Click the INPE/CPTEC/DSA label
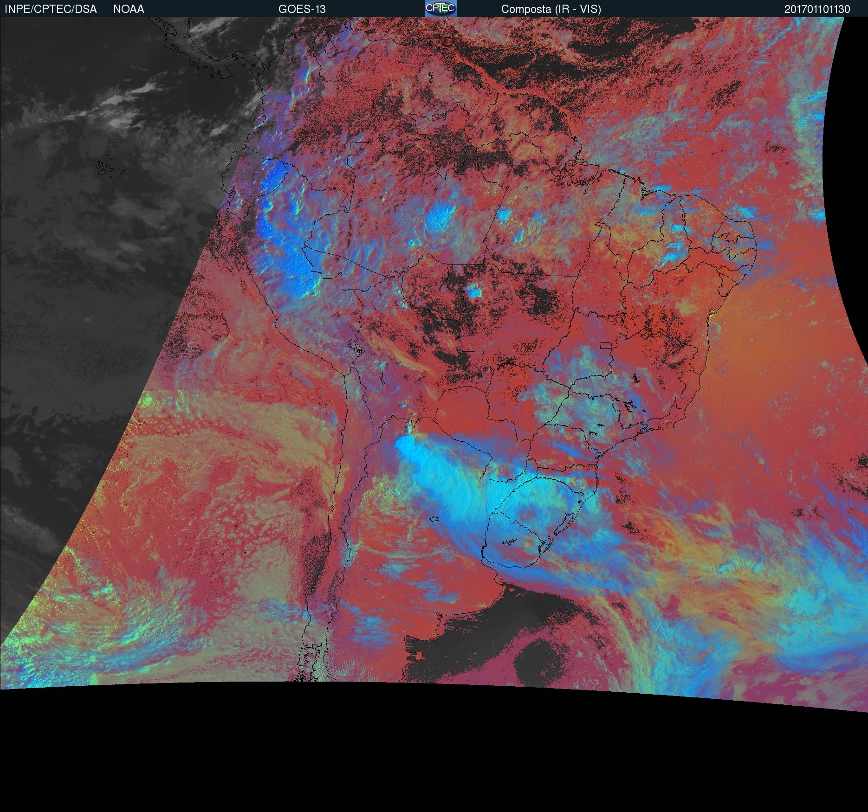Viewport: 868px width, 812px height. 51,9
